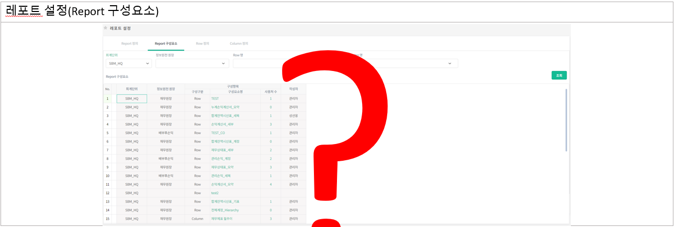The height and width of the screenshot is (227, 675).
Task: Open the 전체계정_Hierarchy link
Action: (x=225, y=210)
